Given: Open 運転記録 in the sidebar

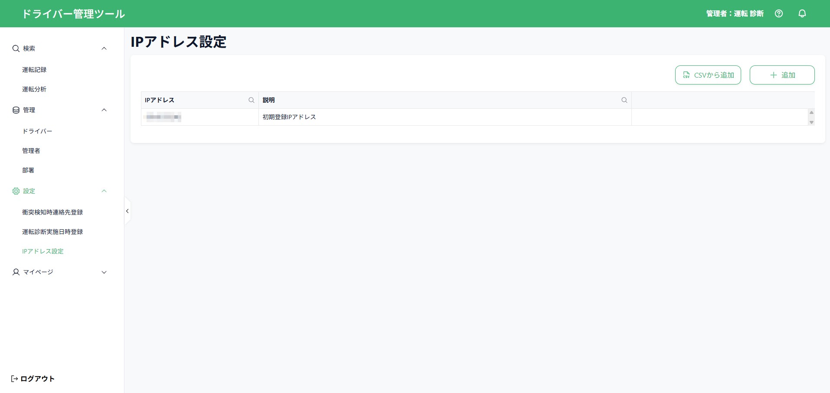Looking at the screenshot, I should [x=34, y=70].
